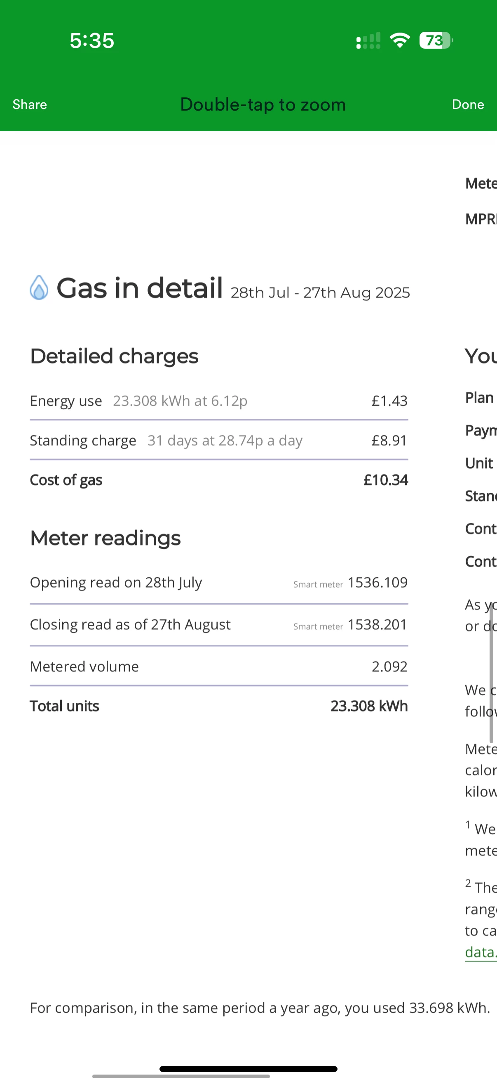Tap the Cost of gas £10.34 total

coord(385,480)
